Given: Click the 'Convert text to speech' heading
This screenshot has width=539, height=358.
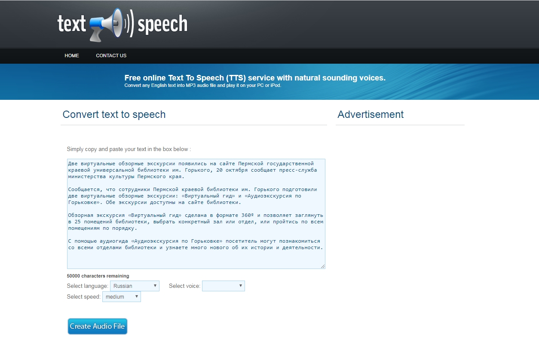Looking at the screenshot, I should pos(114,114).
